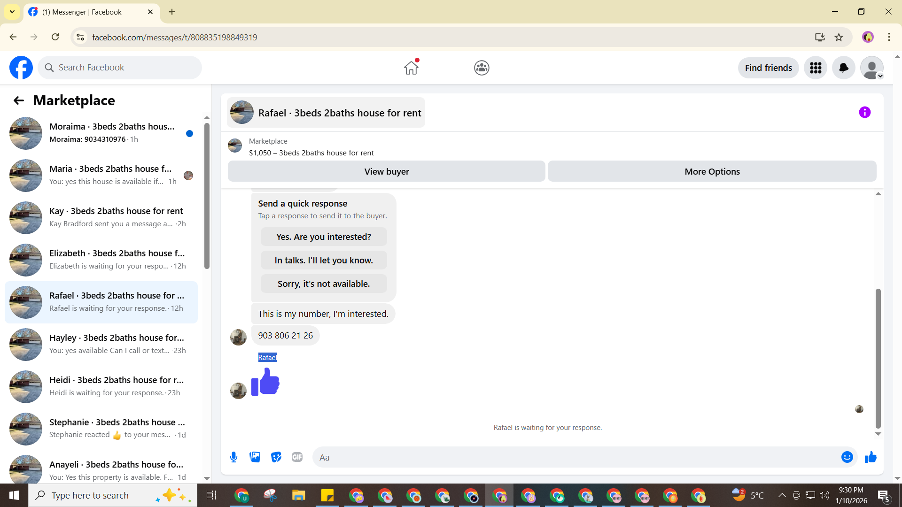Send quick reply 'Sorry, it's not available.'
902x507 pixels.
click(324, 284)
